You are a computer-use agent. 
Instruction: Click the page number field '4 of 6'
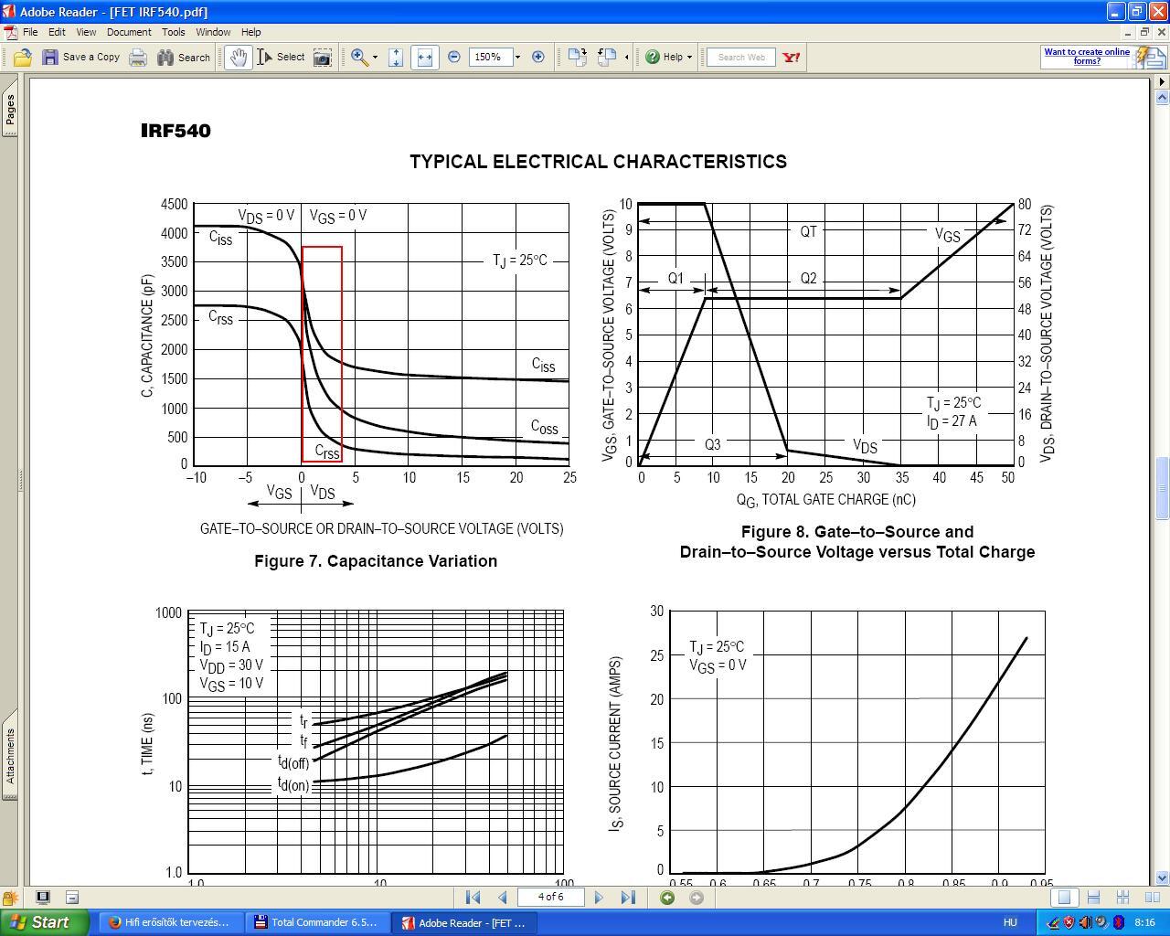pyautogui.click(x=550, y=898)
